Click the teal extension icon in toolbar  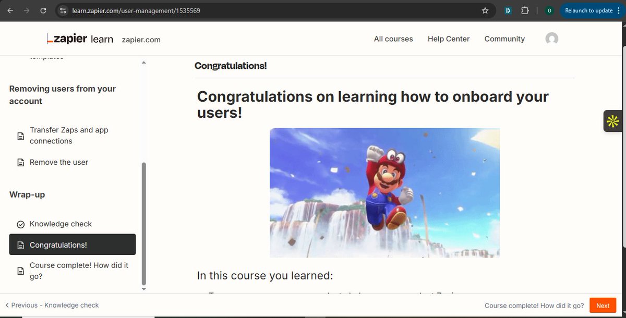coord(508,10)
